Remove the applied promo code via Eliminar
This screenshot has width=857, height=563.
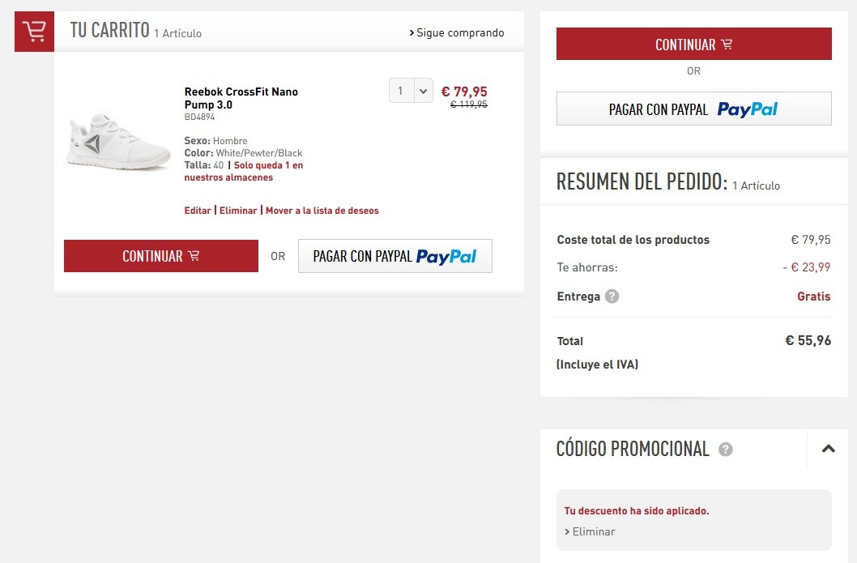(590, 531)
